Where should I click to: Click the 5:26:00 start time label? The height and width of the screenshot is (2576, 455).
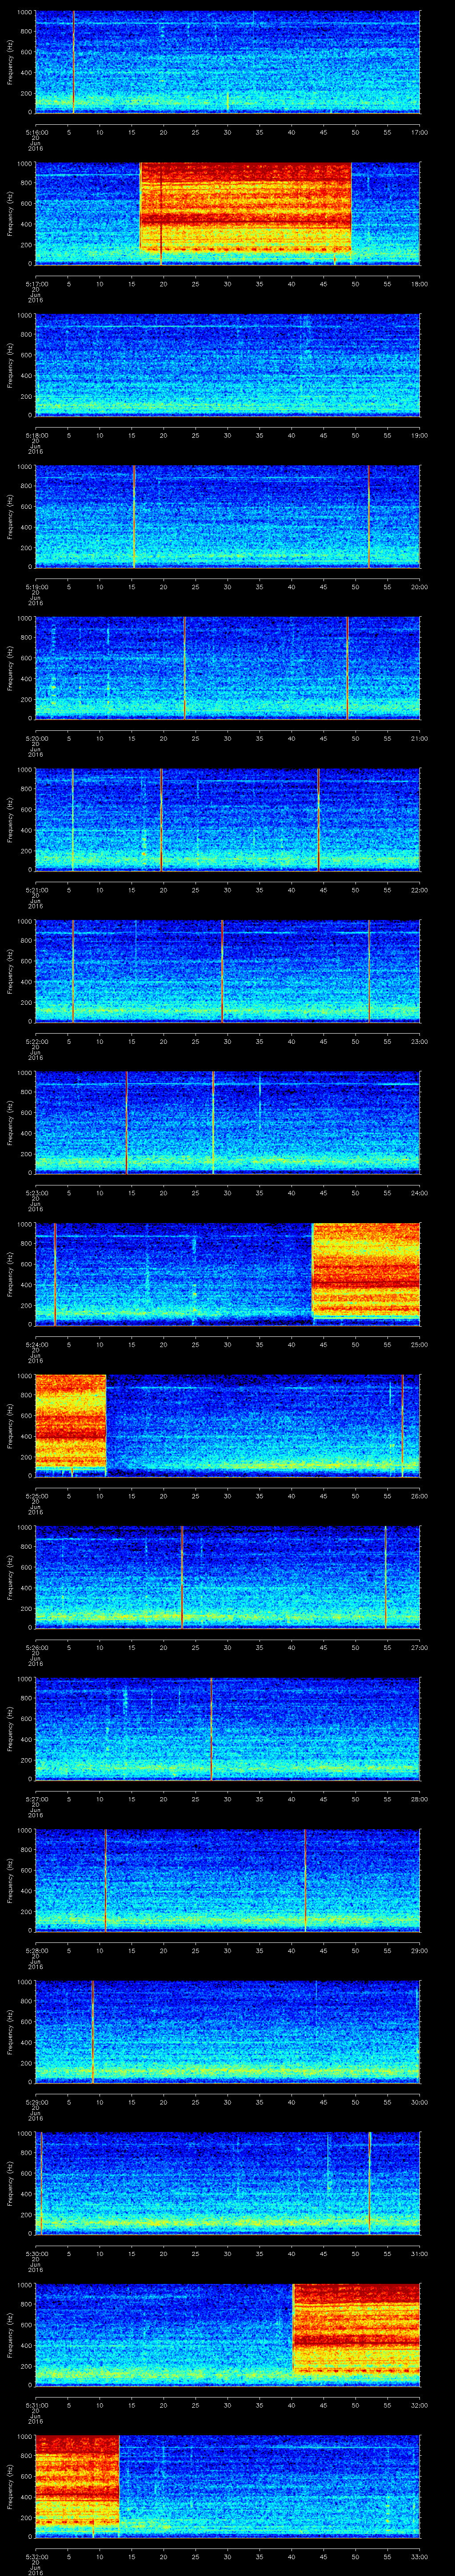[x=36, y=1647]
